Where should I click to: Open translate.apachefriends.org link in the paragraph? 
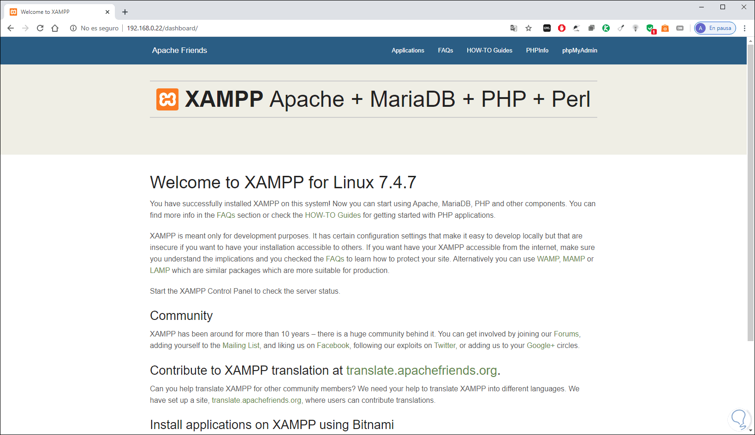coord(256,400)
